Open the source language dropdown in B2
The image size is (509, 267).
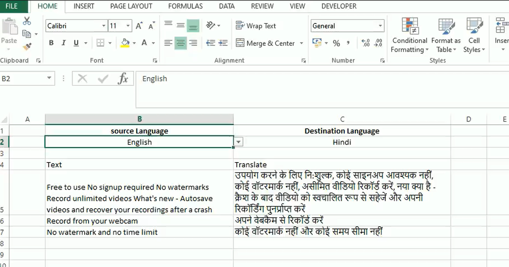[238, 142]
